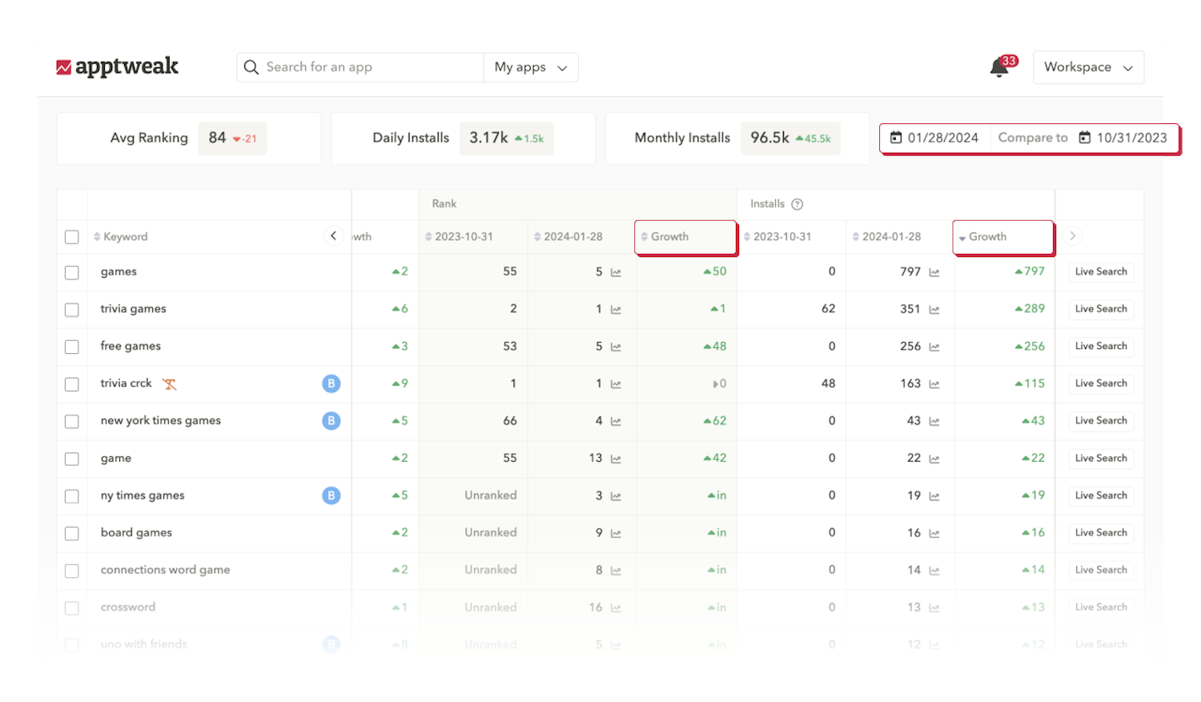Check the select-all checkbox in the table header
Image resolution: width=1201 pixels, height=702 pixels.
click(71, 236)
